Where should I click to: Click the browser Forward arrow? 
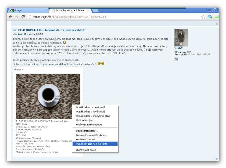[x=17, y=17]
